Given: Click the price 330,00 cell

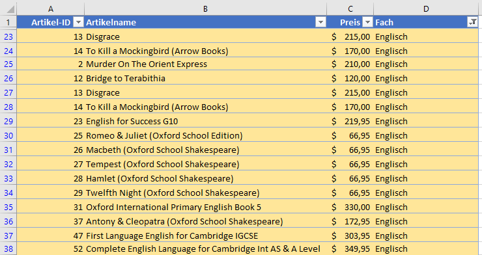Looking at the screenshot, I should click(350, 207).
